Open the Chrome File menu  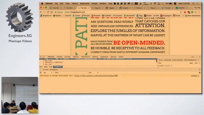tap(56, 4)
